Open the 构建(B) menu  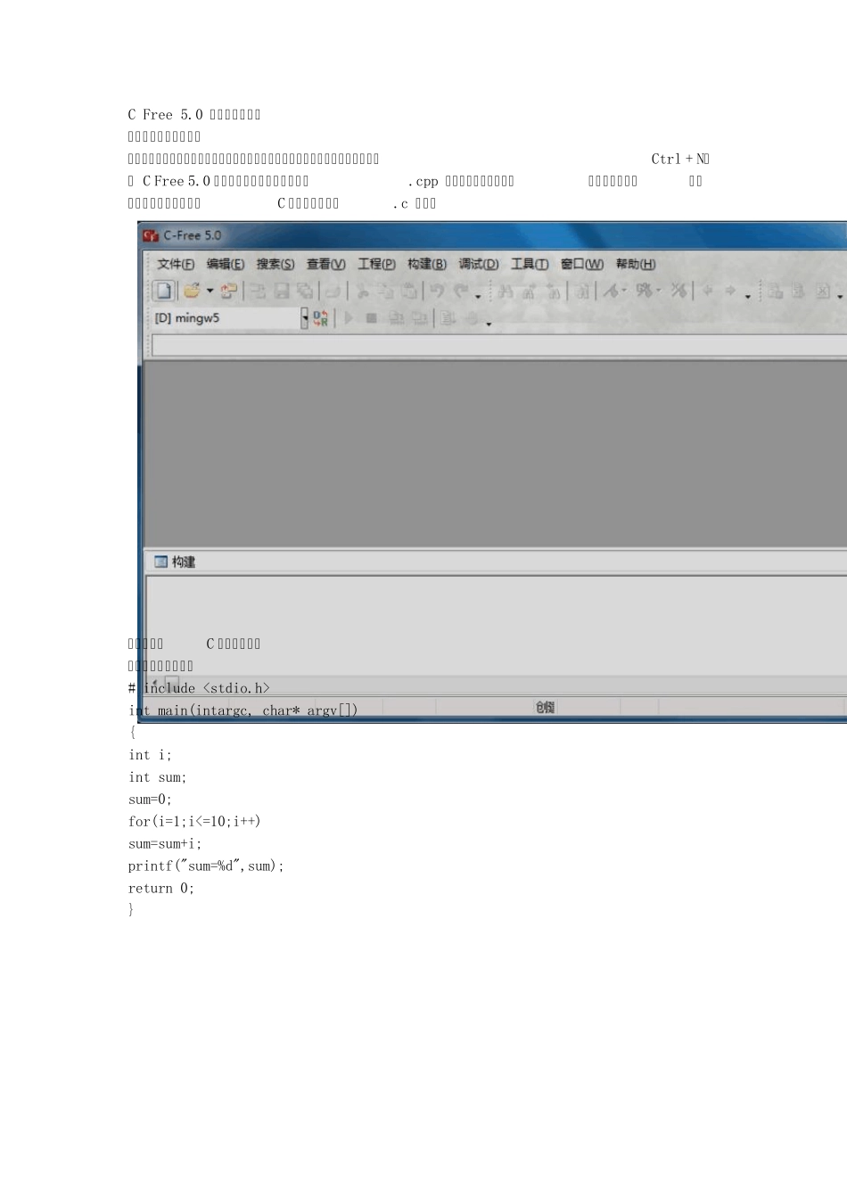pyautogui.click(x=427, y=264)
